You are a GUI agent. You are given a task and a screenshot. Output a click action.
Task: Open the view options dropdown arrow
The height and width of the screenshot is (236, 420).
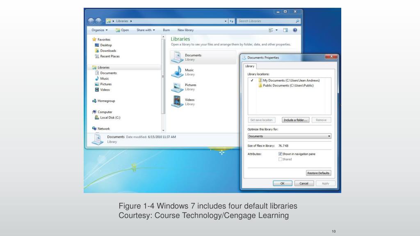[x=277, y=30]
